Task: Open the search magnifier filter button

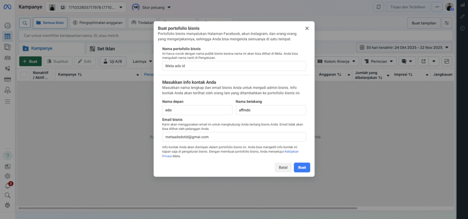Action: click(x=25, y=22)
